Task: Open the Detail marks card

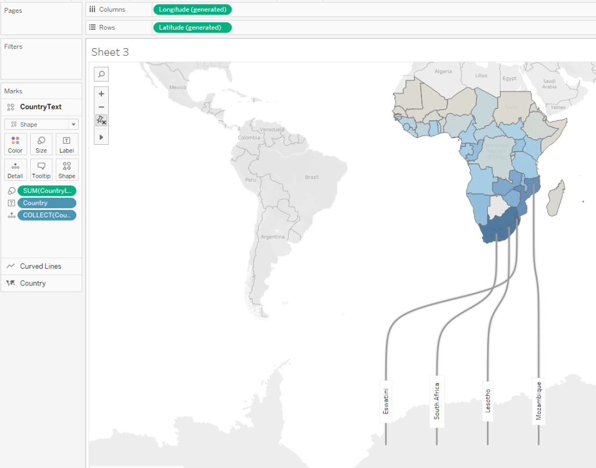Action: click(x=15, y=170)
